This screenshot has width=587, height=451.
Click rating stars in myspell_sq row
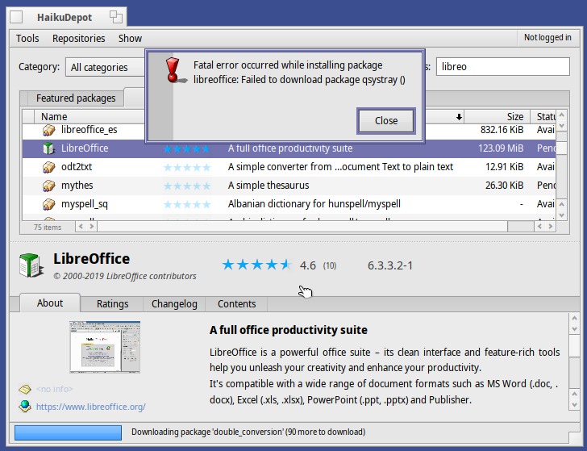click(x=187, y=204)
